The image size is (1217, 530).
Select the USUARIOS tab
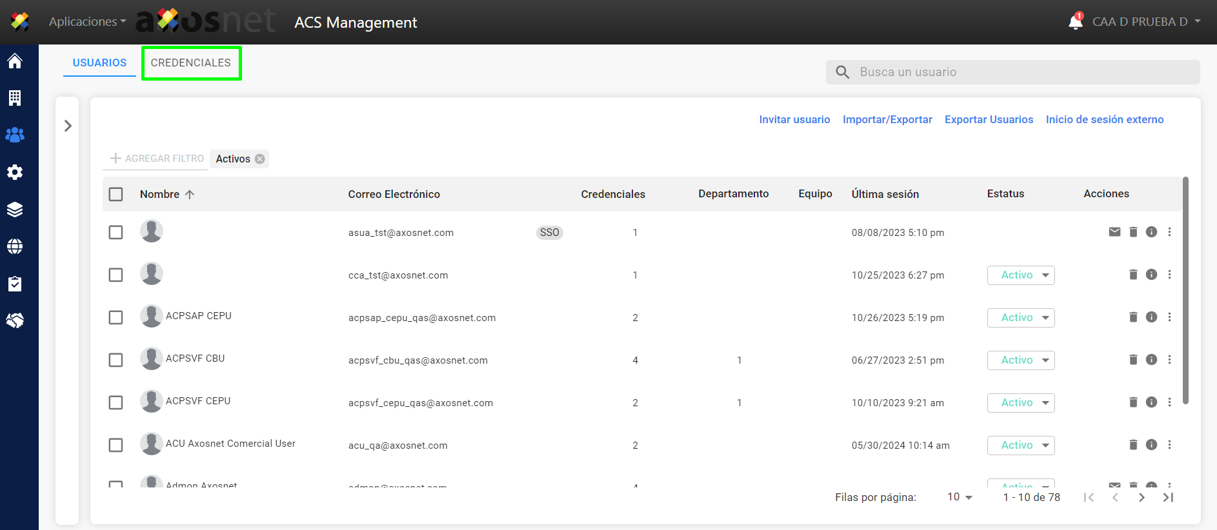tap(99, 63)
